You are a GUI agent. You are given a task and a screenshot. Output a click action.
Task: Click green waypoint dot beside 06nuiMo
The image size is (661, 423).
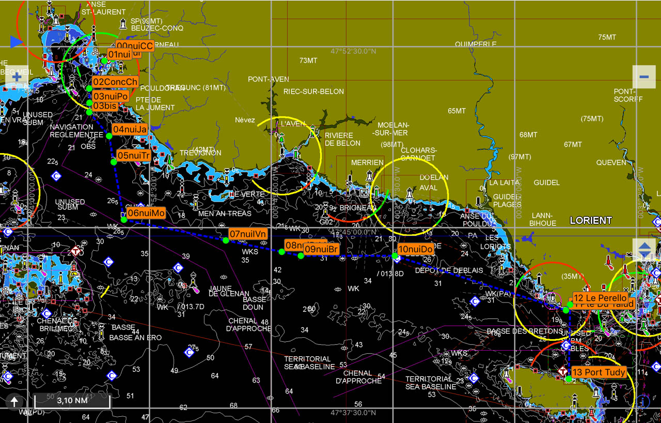pyautogui.click(x=124, y=220)
